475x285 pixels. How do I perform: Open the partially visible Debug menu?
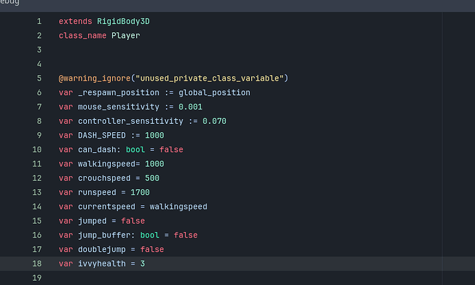(x=9, y=3)
